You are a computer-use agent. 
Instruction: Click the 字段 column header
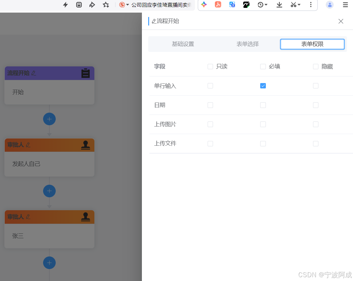[x=160, y=66]
